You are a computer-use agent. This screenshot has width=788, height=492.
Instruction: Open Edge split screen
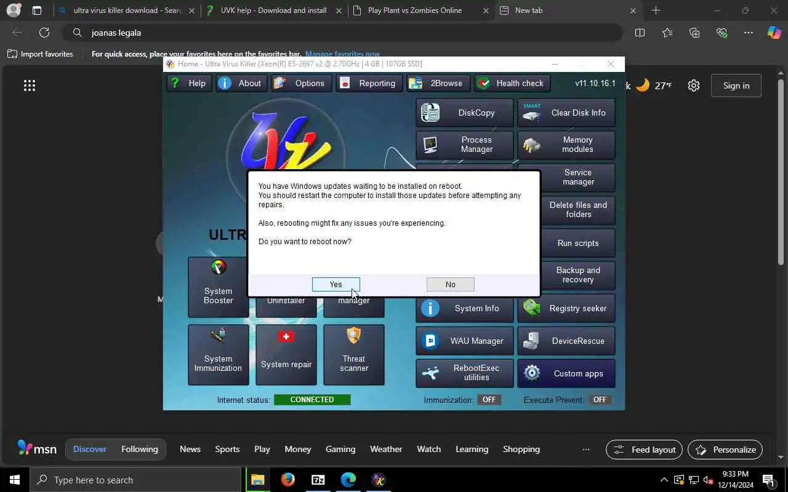(x=640, y=33)
